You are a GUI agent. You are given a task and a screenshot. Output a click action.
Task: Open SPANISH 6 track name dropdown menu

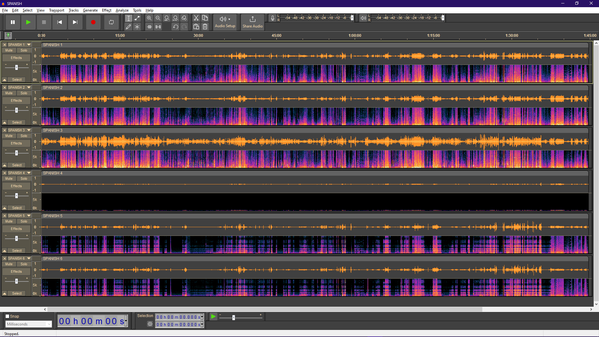[x=19, y=258]
